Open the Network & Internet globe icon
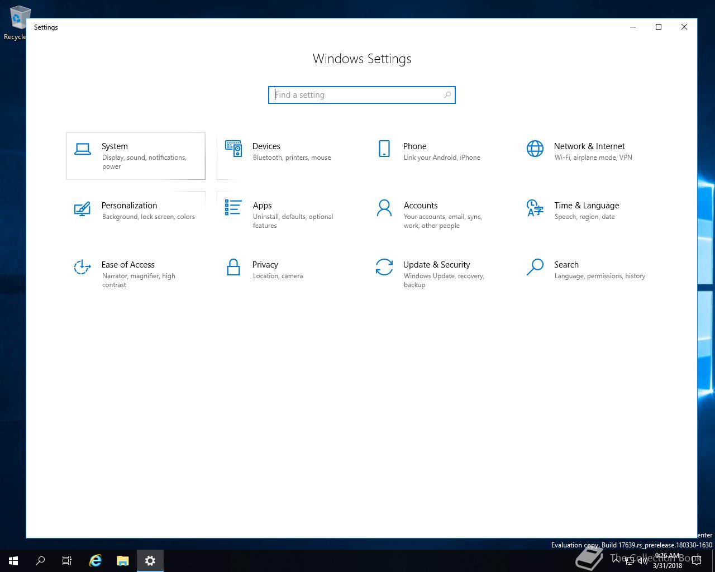This screenshot has height=572, width=715. [535, 149]
